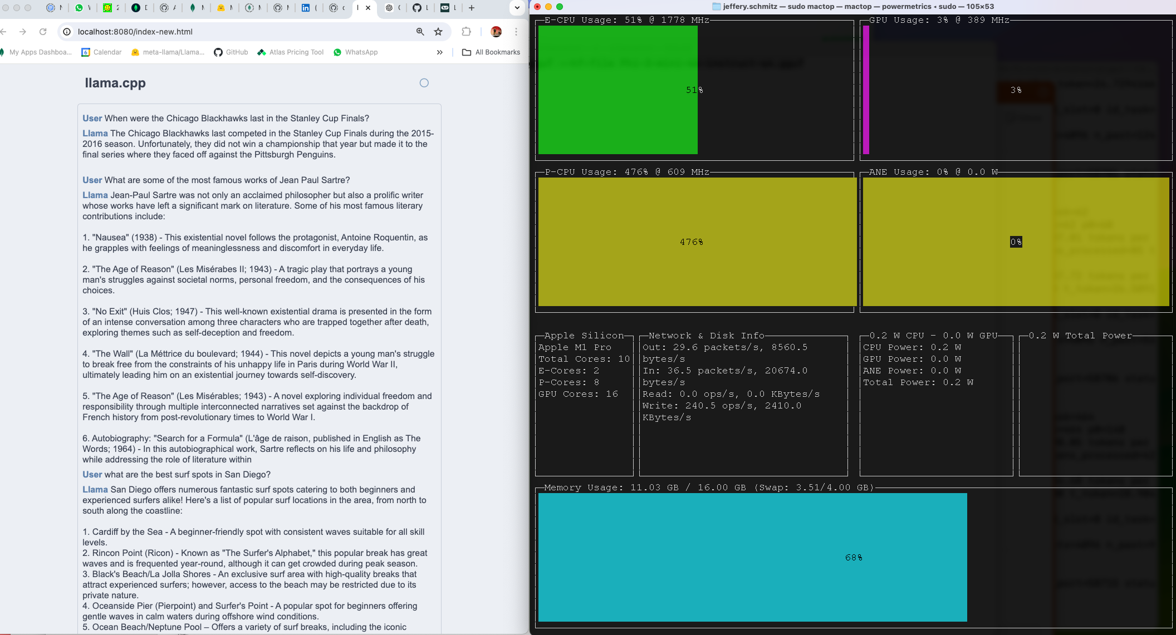Click the Stanley Cup Finals user question
Image resolution: width=1176 pixels, height=635 pixels.
click(226, 118)
